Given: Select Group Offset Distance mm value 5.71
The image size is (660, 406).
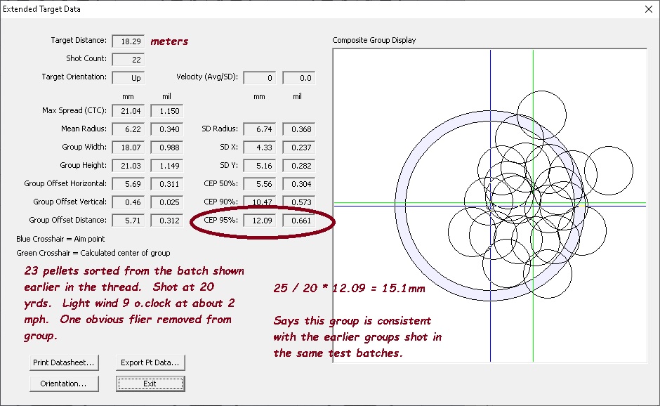Looking at the screenshot, I should pyautogui.click(x=128, y=221).
